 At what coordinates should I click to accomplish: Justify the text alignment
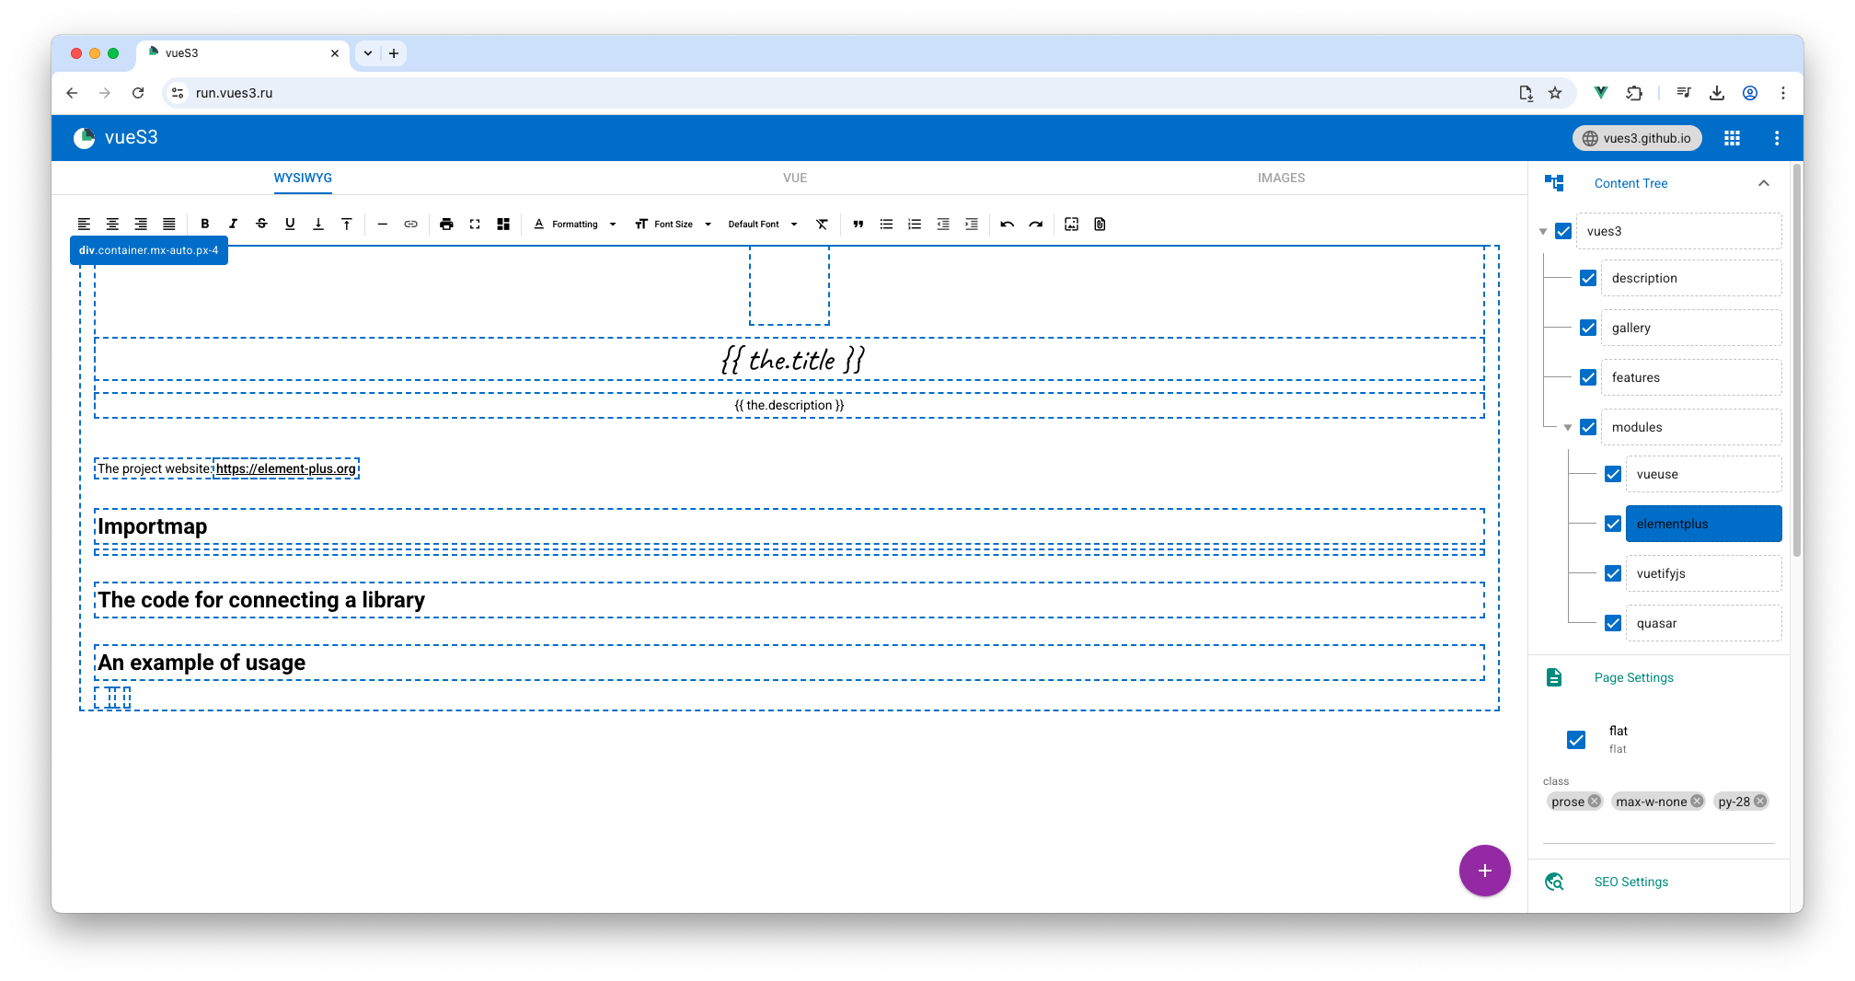pyautogui.click(x=169, y=224)
